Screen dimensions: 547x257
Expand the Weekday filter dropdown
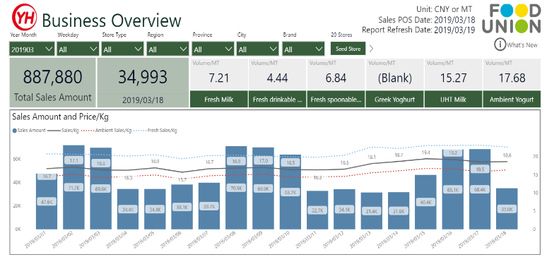[x=78, y=49]
